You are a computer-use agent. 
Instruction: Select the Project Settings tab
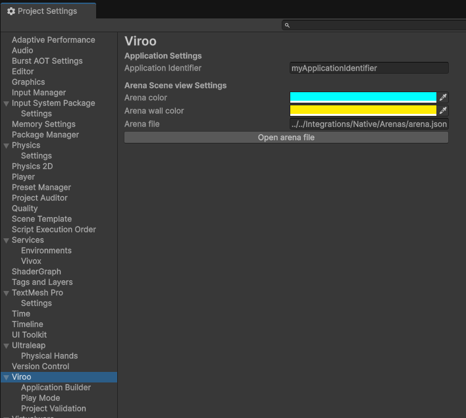pyautogui.click(x=48, y=11)
